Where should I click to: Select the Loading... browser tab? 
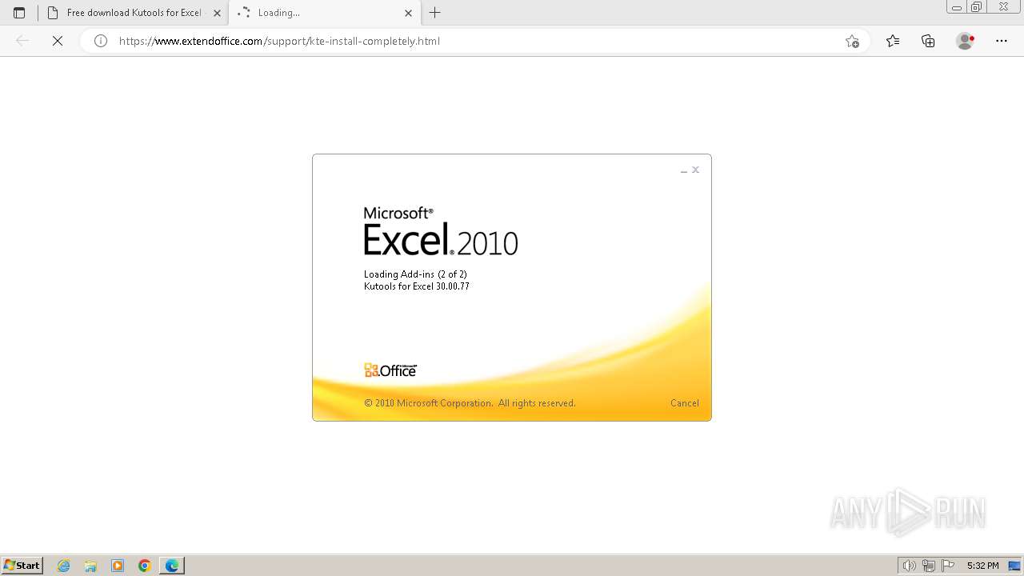(324, 13)
